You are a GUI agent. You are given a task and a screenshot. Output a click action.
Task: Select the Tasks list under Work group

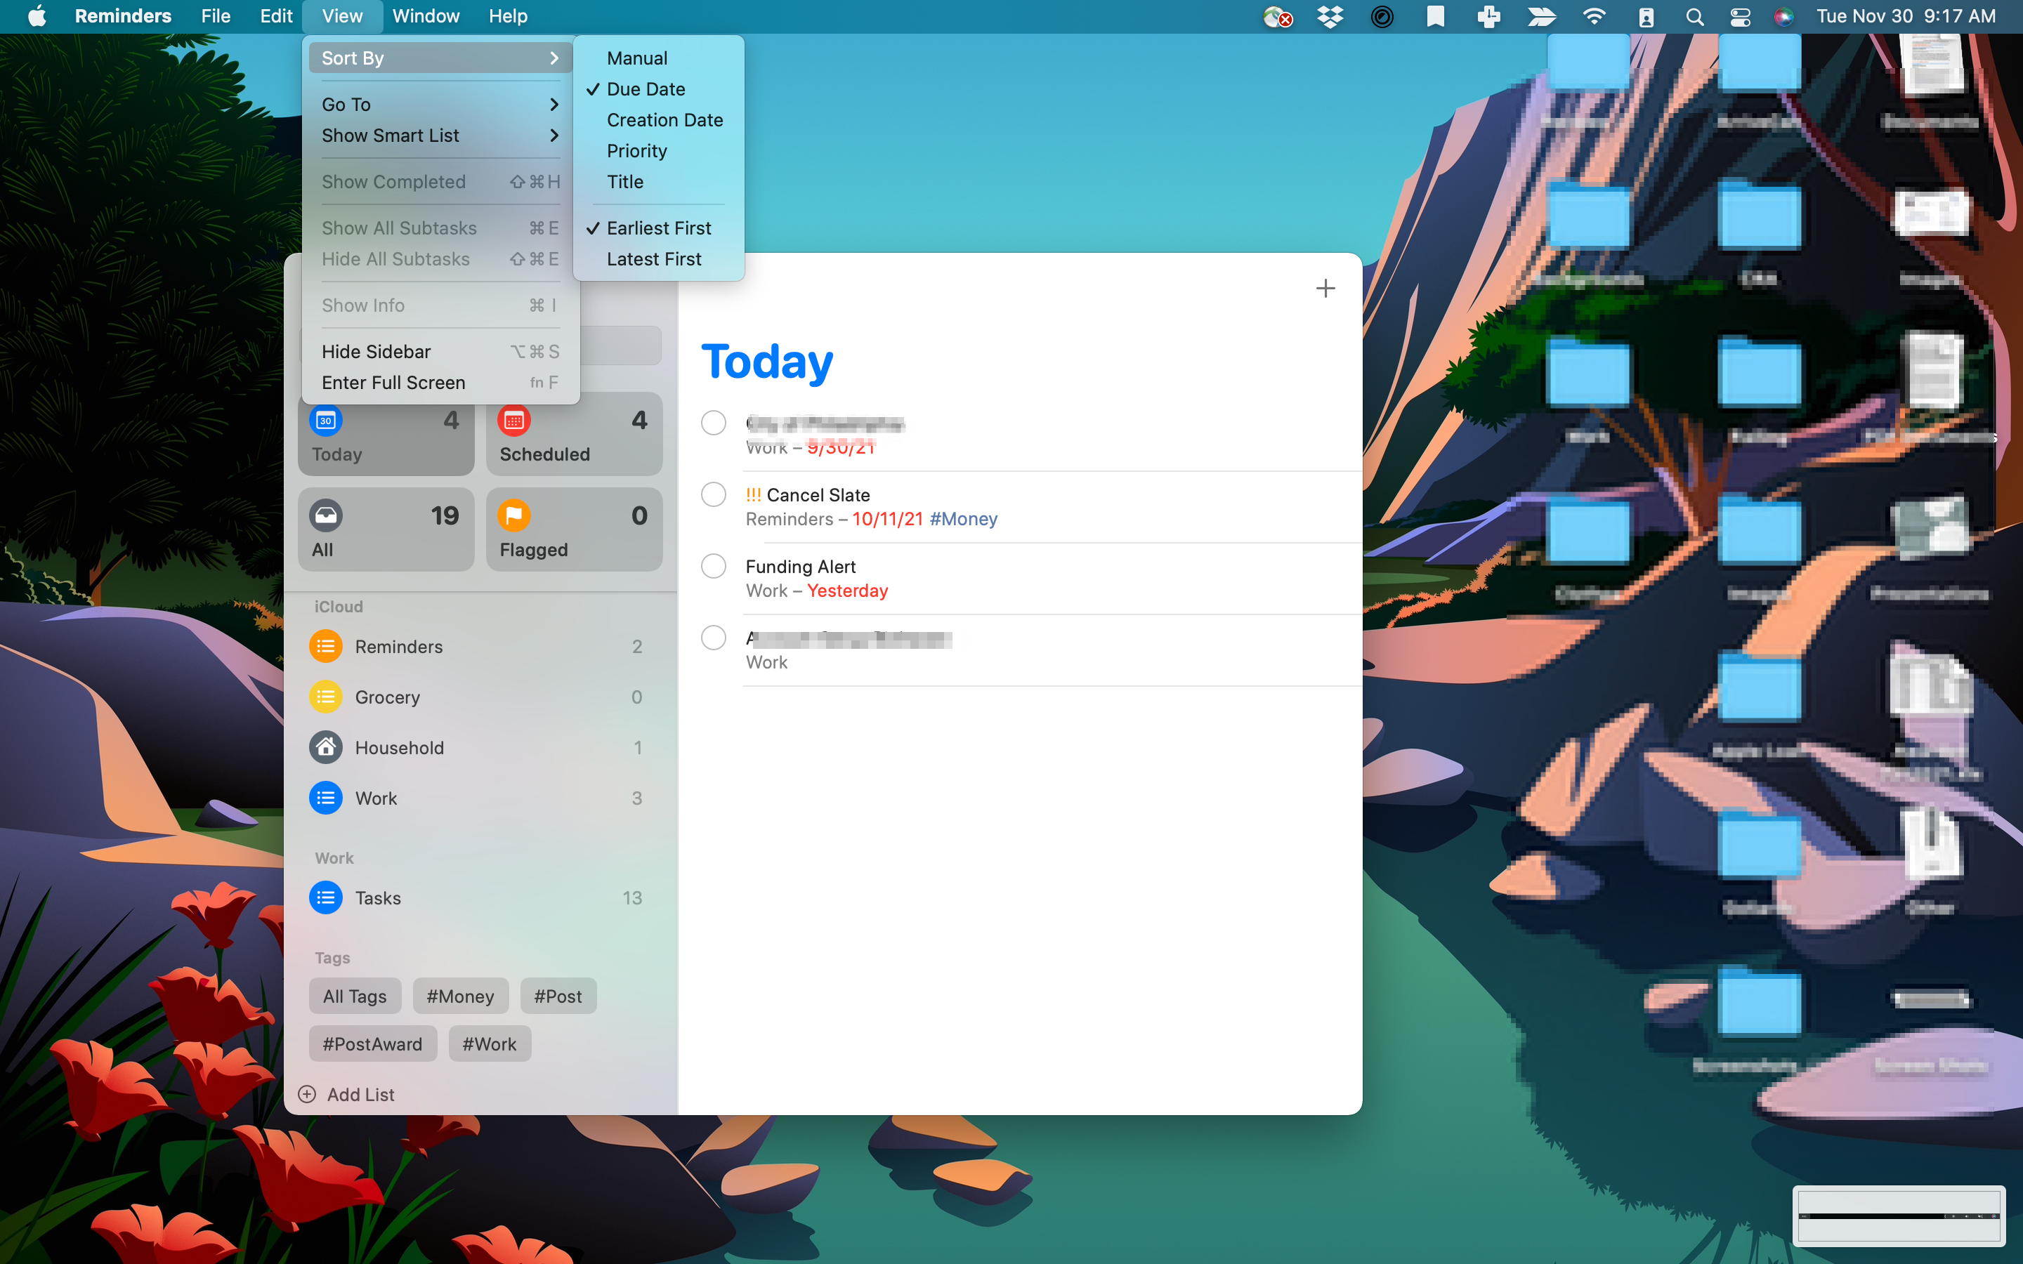point(378,898)
